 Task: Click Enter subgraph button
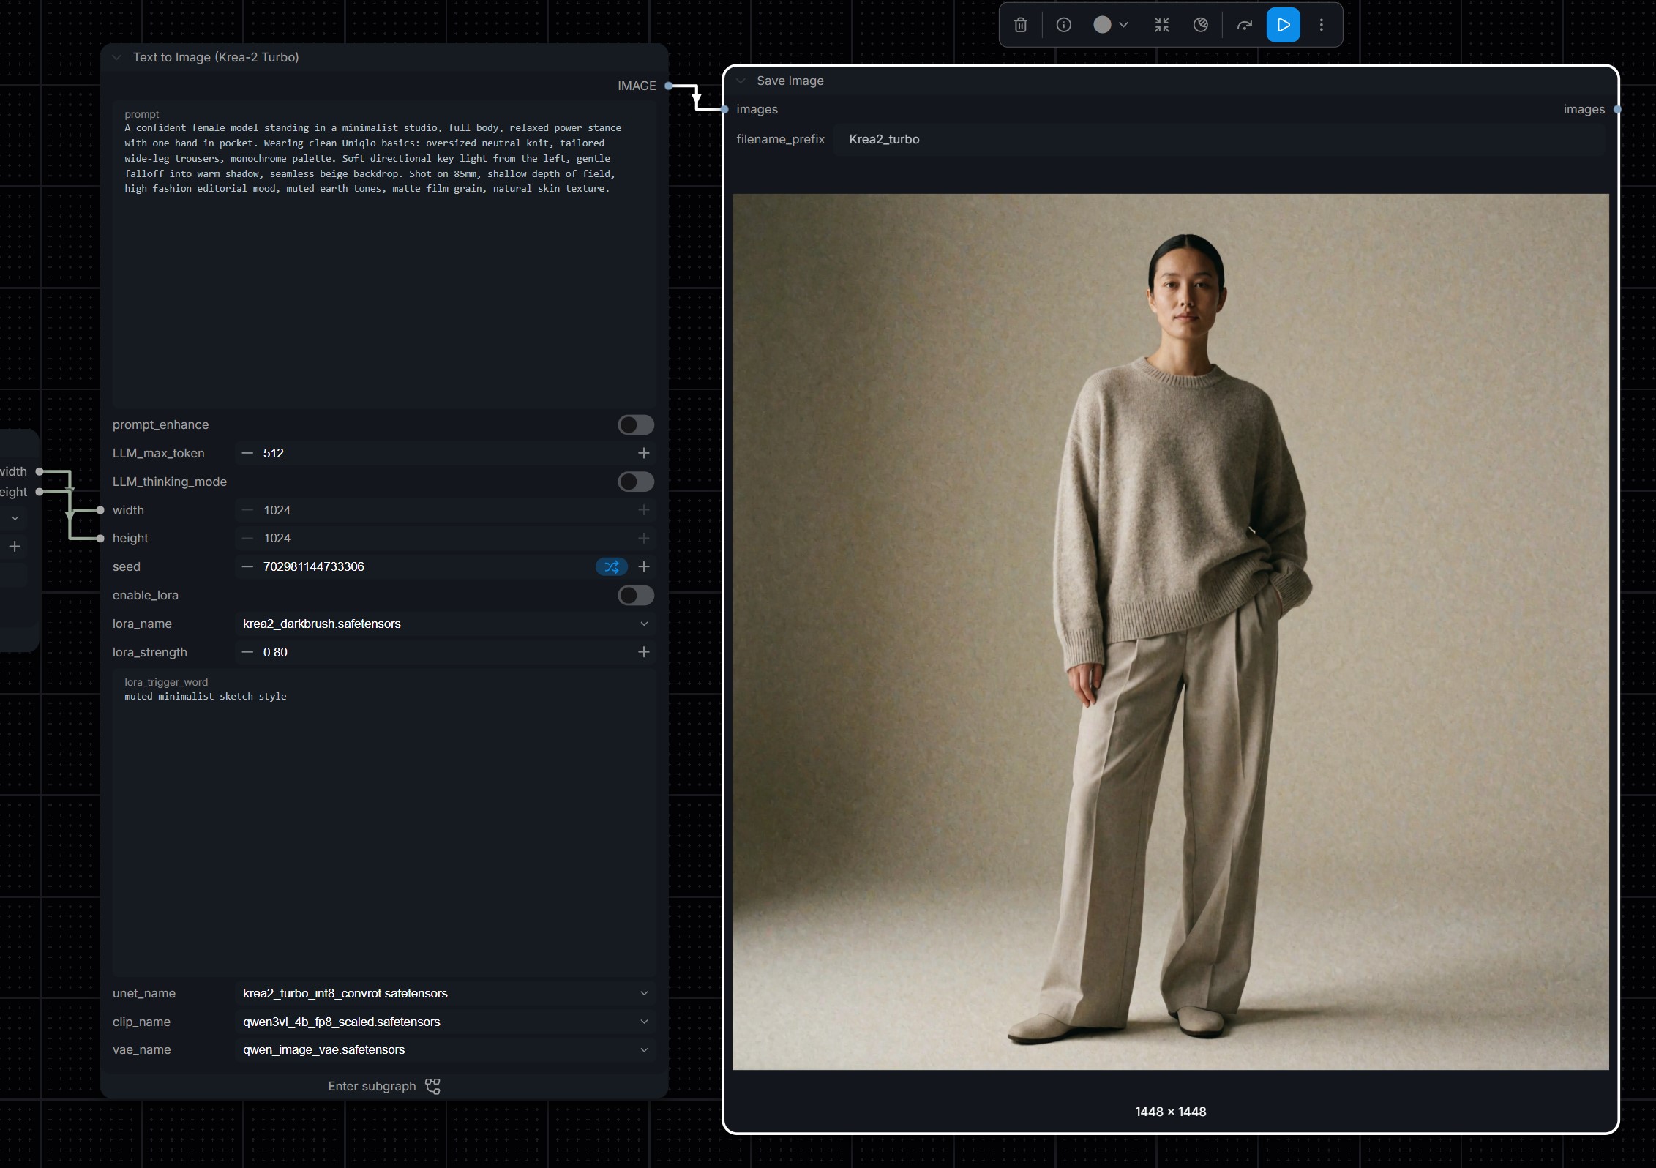point(384,1086)
